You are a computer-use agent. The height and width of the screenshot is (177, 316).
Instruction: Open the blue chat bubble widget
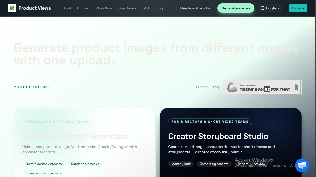point(302,165)
